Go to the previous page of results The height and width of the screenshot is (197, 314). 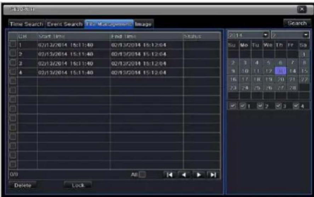(184, 175)
